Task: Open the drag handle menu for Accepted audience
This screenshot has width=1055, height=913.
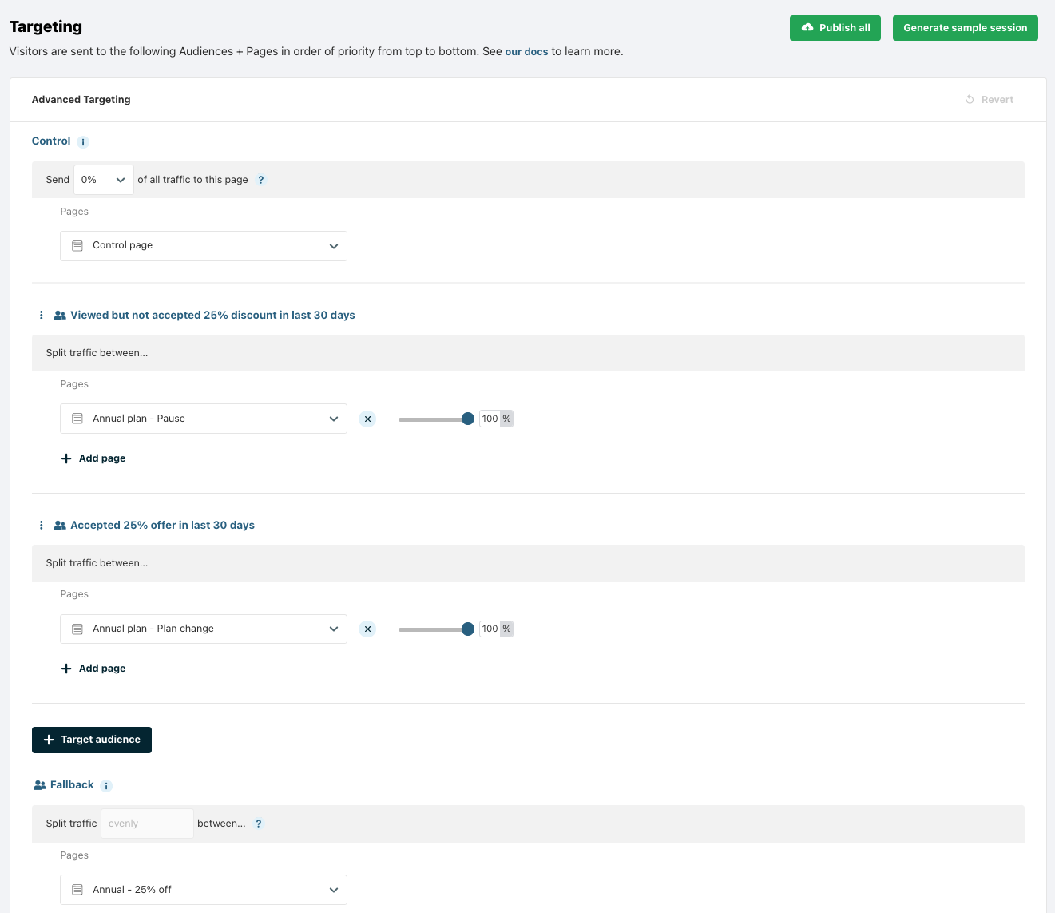Action: point(42,525)
